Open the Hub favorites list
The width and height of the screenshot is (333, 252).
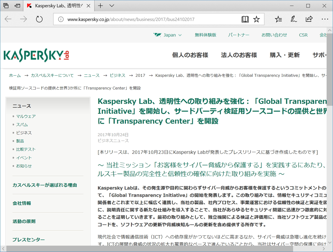point(278,19)
